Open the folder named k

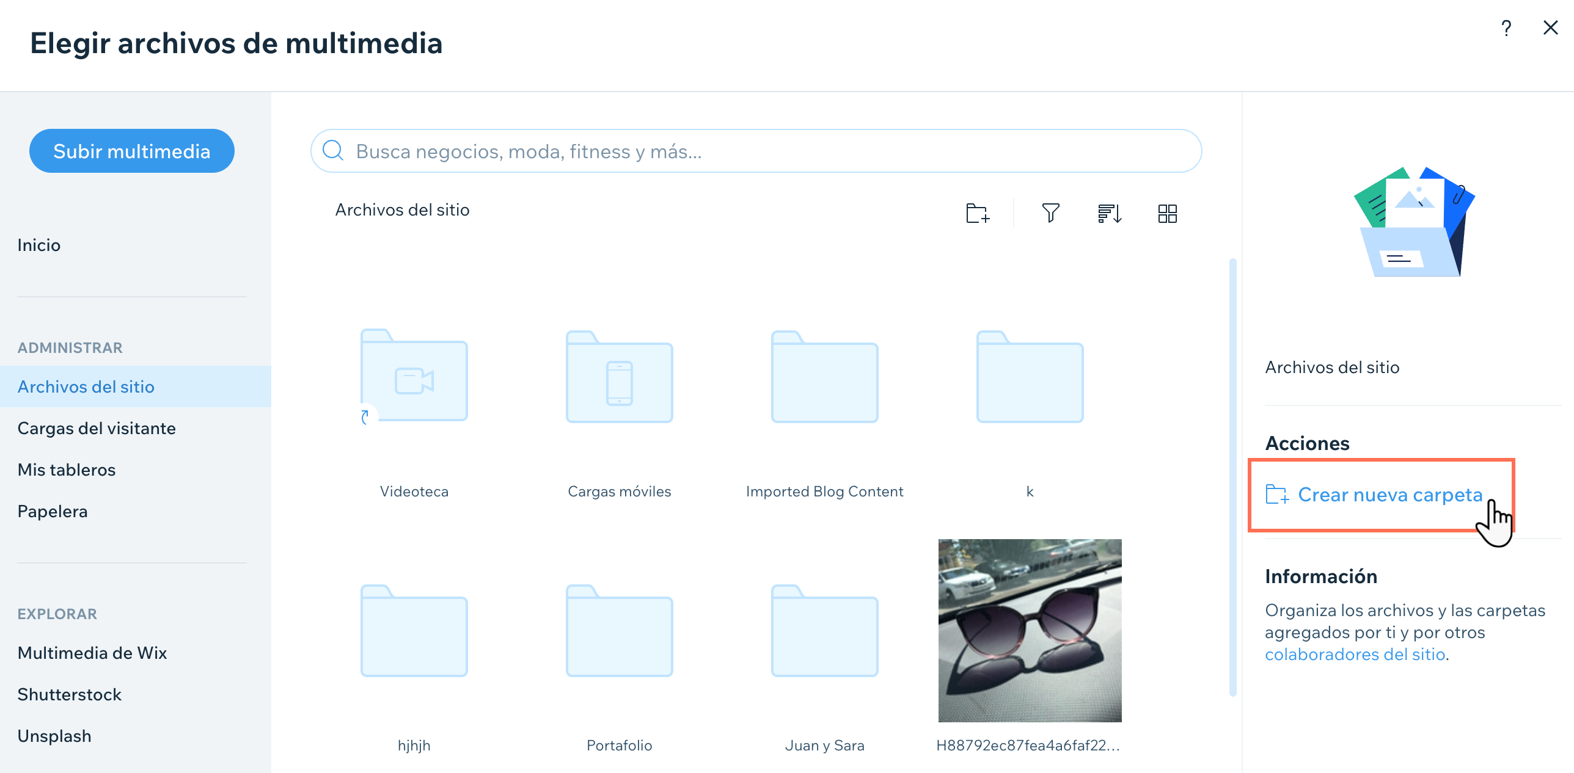[1030, 377]
